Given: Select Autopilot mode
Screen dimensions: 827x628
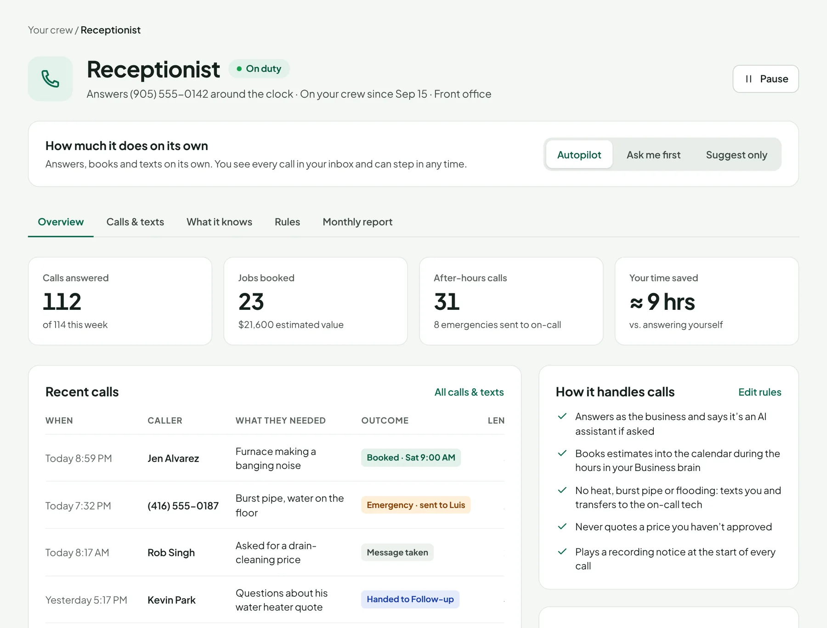Looking at the screenshot, I should click(x=579, y=155).
